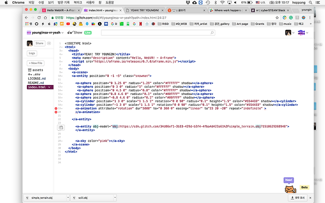Click the green Live badge
Screen dimensions: 325x203
pos(88,33)
